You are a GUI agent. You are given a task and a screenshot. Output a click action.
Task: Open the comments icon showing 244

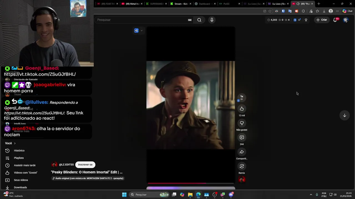(242, 137)
